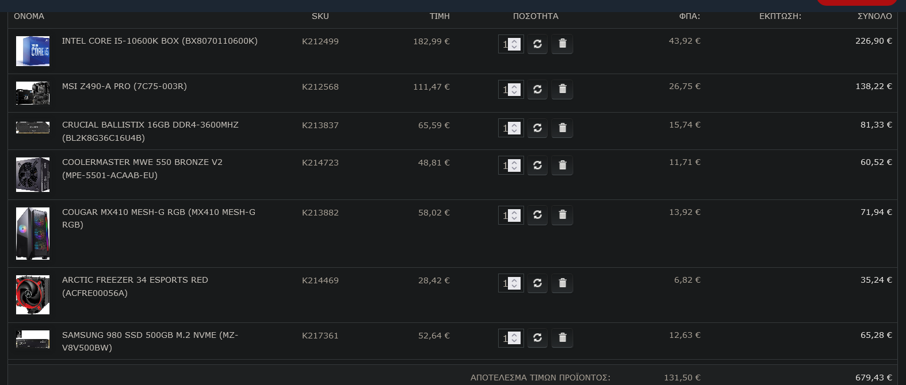Viewport: 906px width, 385px height.
Task: Delete Coolermaster MWE 550 Bronze V2
Action: (563, 165)
